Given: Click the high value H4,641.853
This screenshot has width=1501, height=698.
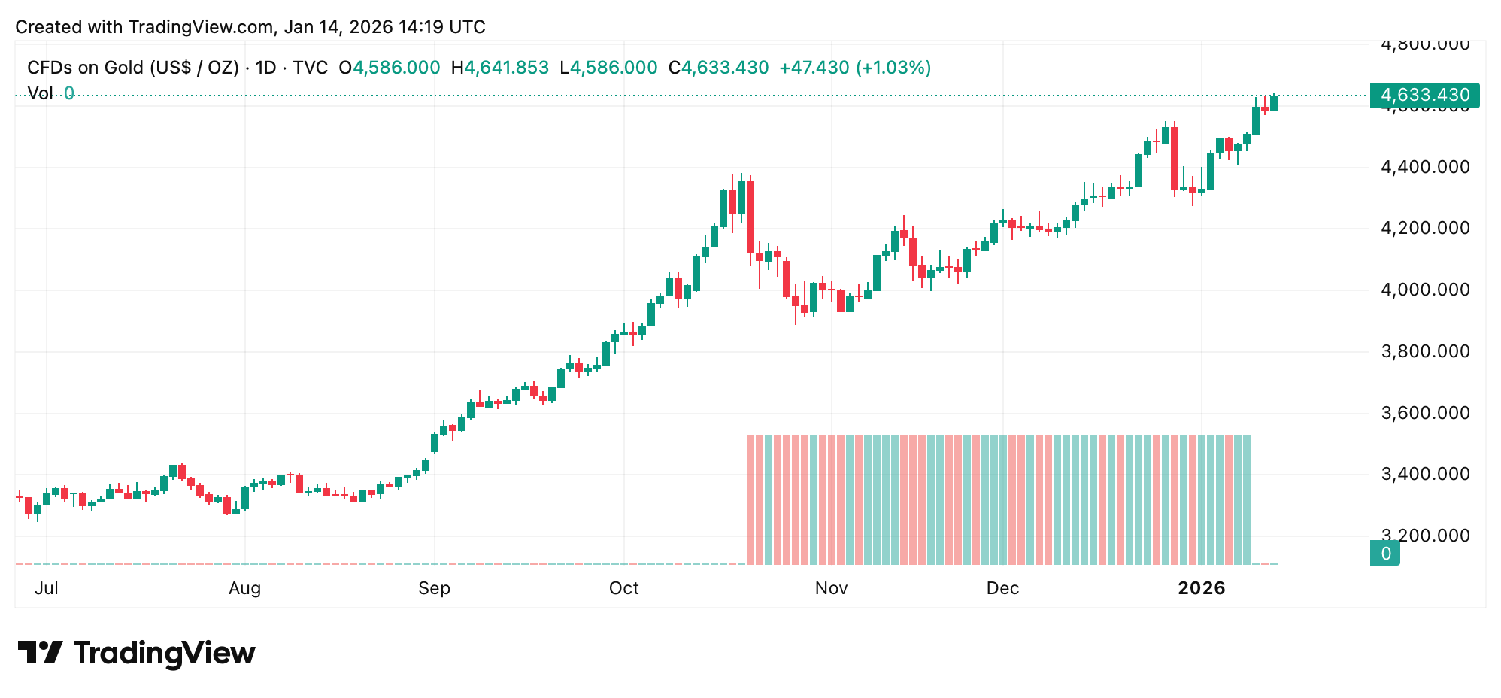Looking at the screenshot, I should (x=500, y=68).
